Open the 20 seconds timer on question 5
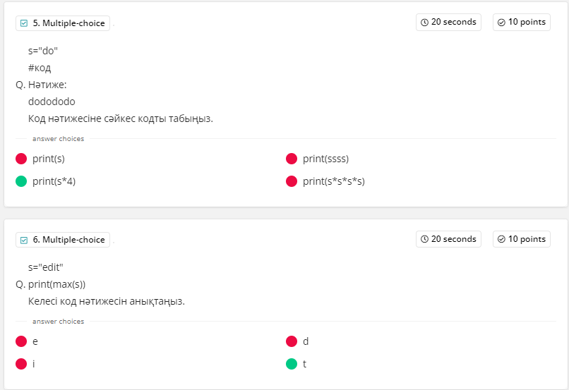Image resolution: width=569 pixels, height=390 pixels. pos(449,22)
